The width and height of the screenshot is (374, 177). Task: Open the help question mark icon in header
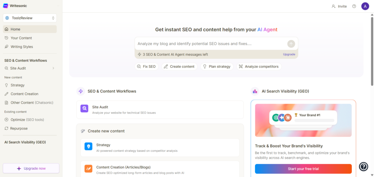click(354, 7)
